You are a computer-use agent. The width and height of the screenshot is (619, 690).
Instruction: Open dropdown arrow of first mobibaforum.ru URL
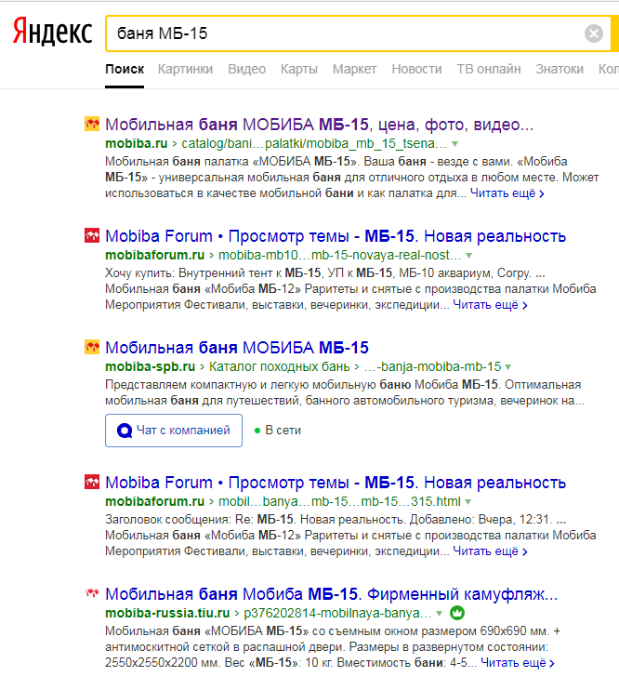468,256
